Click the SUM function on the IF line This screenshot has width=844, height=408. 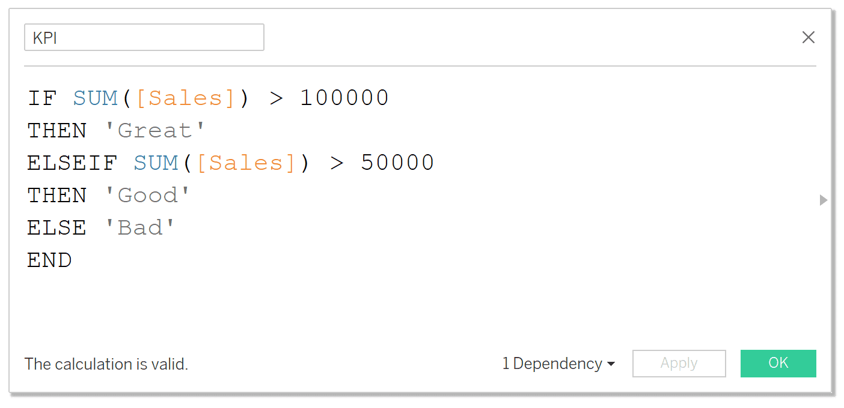point(95,98)
